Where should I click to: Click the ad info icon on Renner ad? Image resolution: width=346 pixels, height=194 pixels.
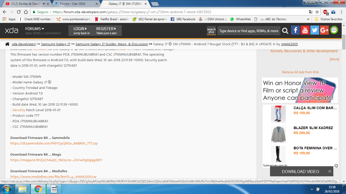tap(336, 166)
